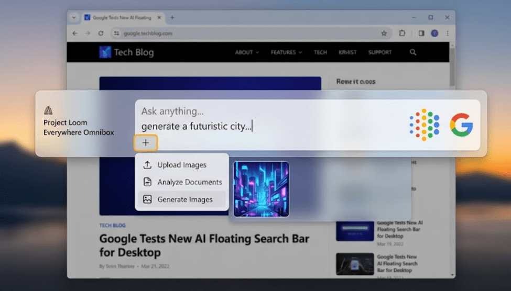Click the Google G logo in omnibox
Image resolution: width=511 pixels, height=291 pixels.
click(x=461, y=125)
